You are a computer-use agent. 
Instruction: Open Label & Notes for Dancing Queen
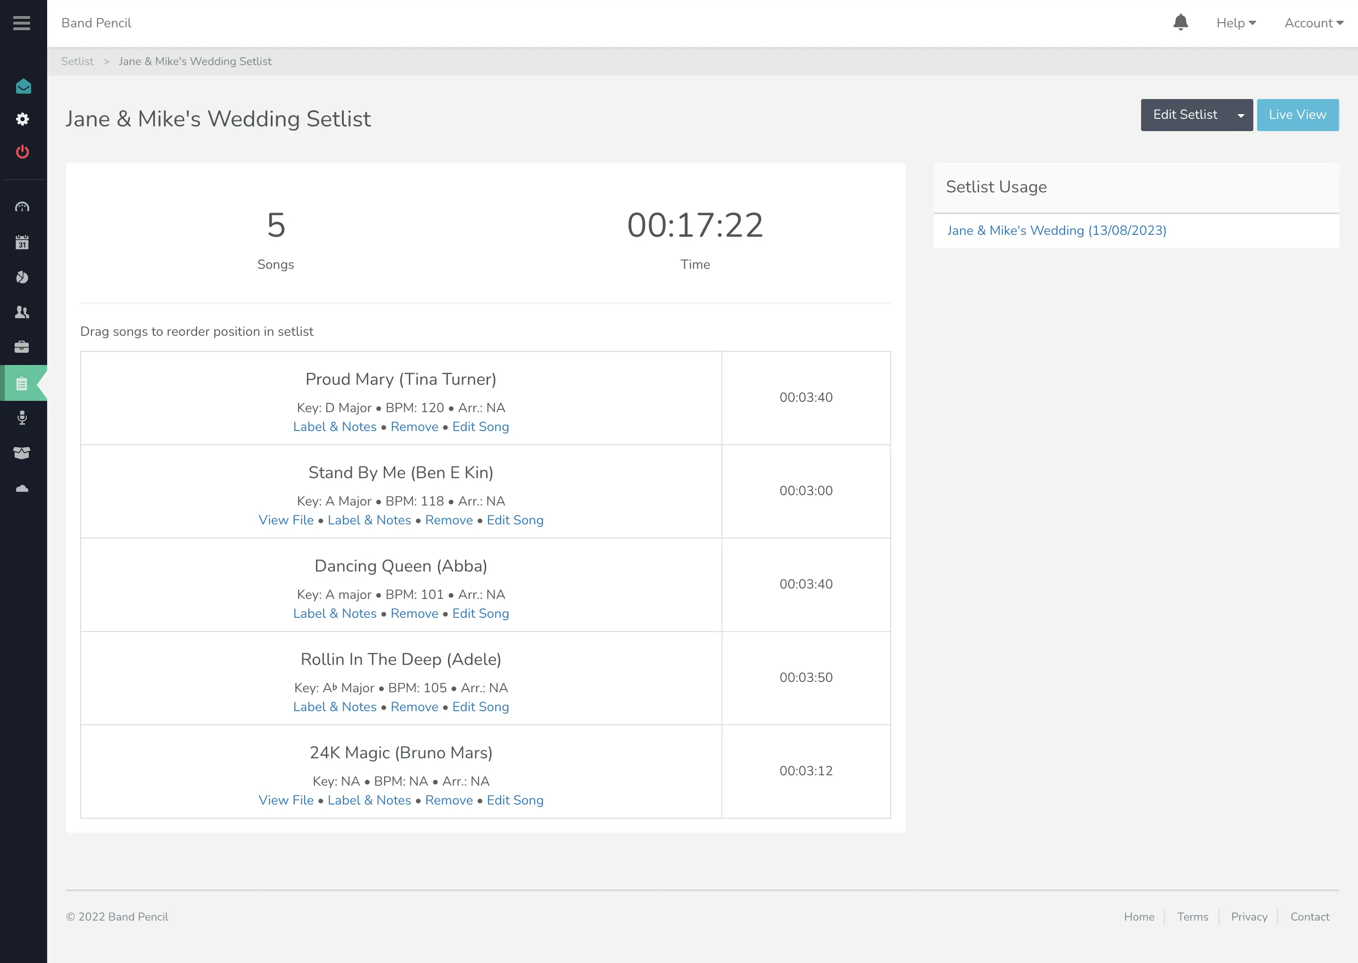coord(335,614)
